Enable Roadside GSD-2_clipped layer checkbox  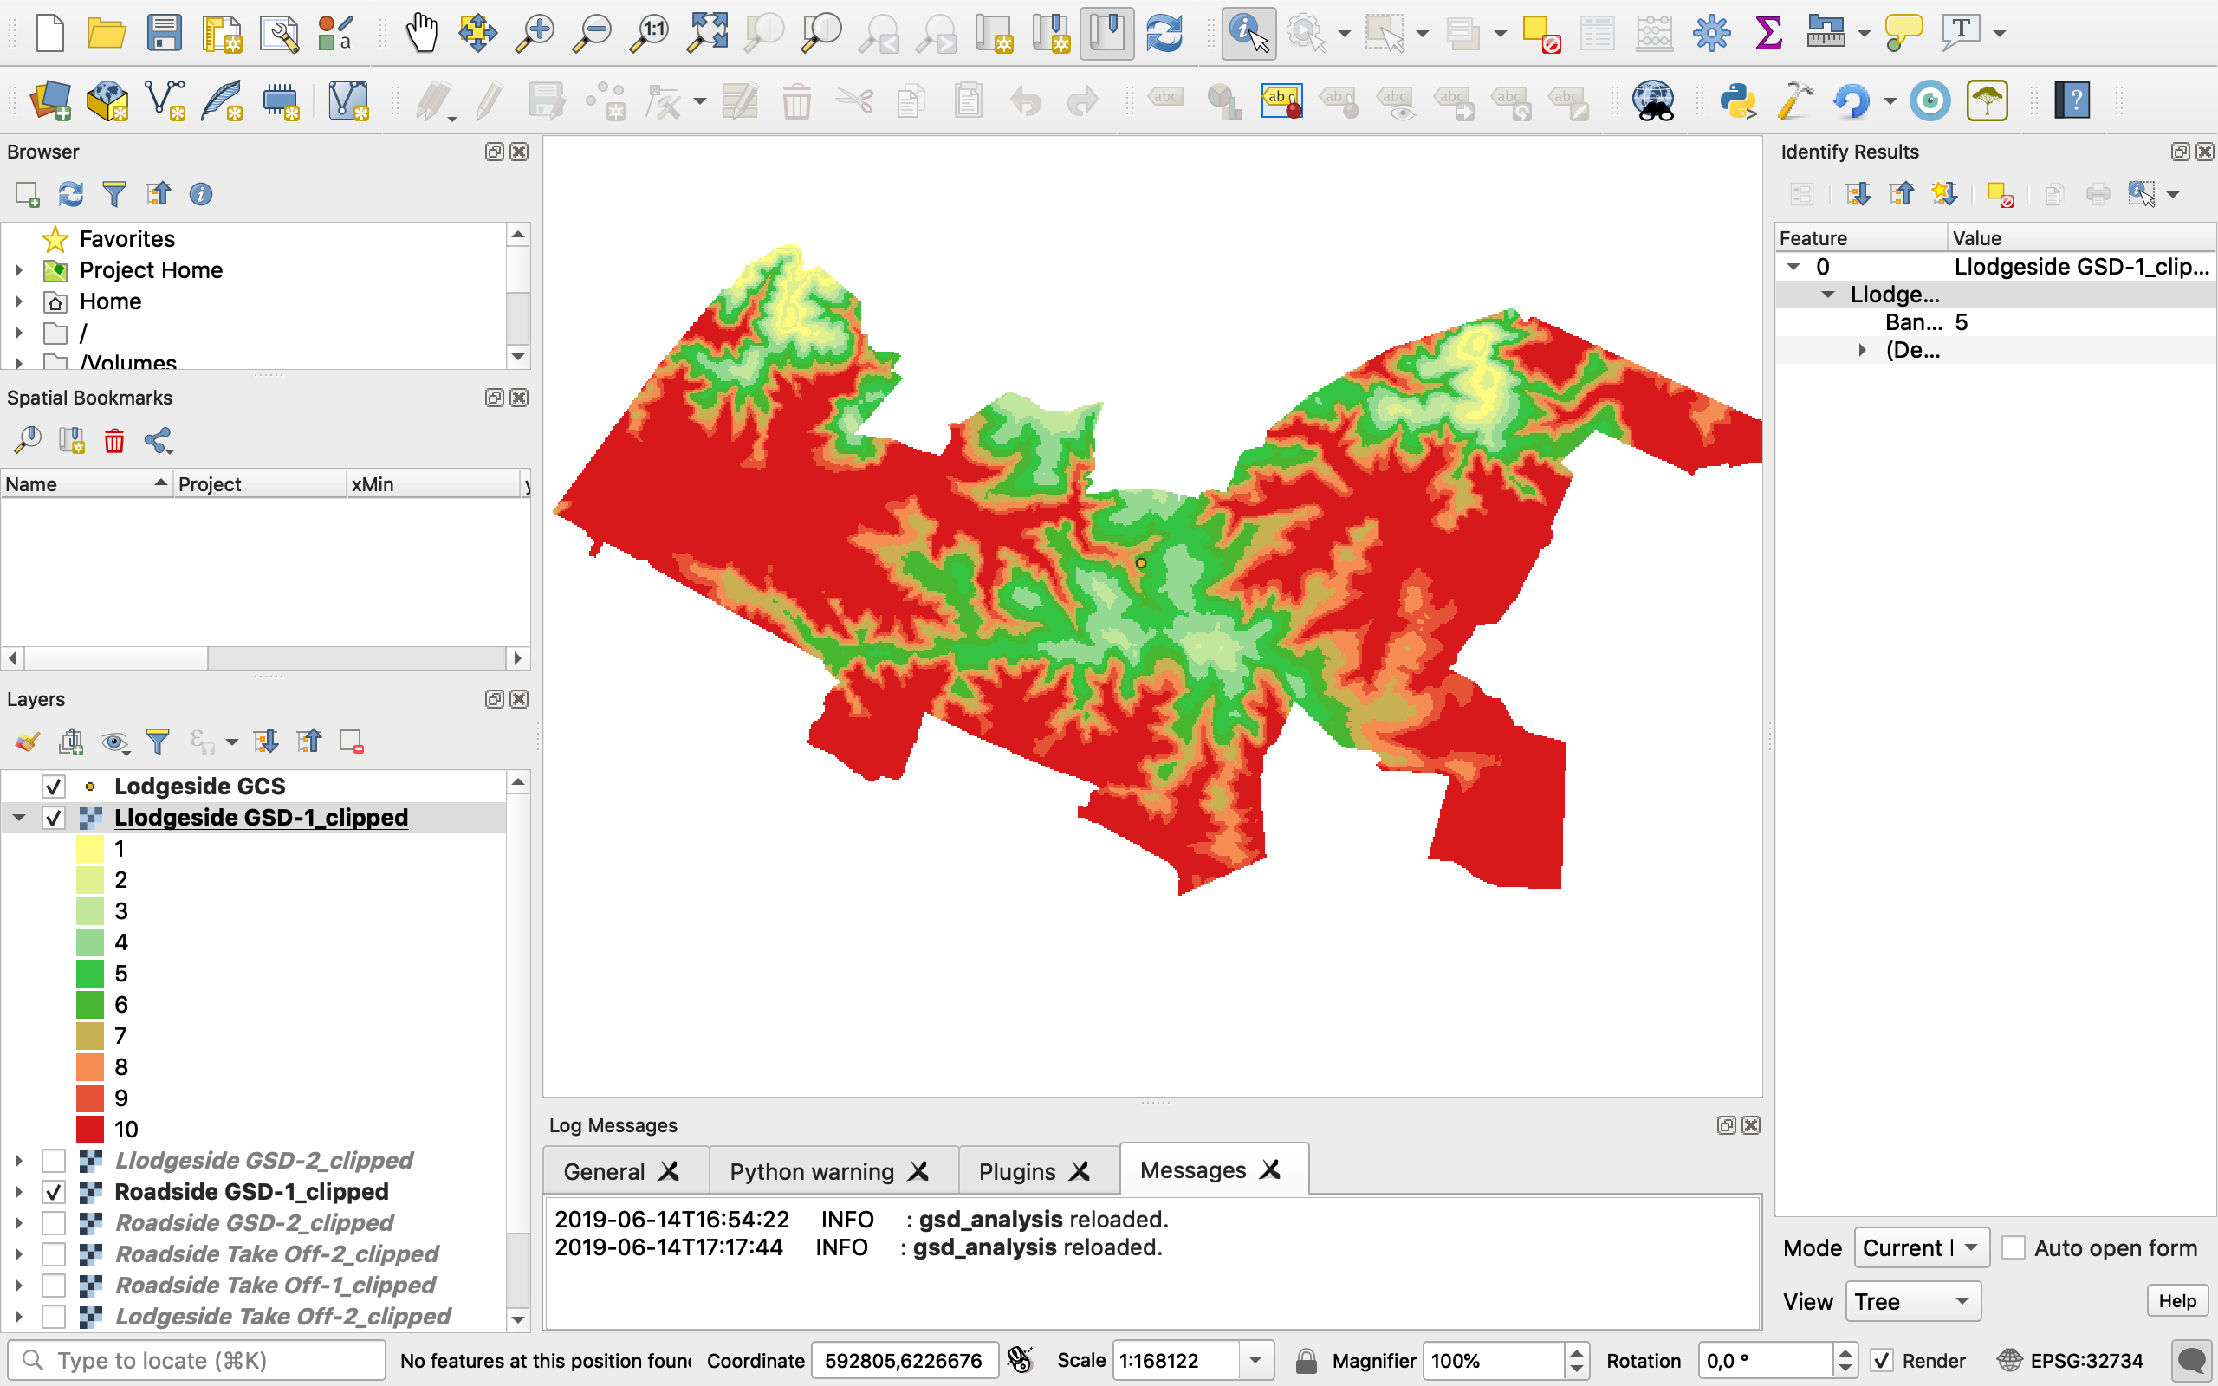click(x=54, y=1223)
